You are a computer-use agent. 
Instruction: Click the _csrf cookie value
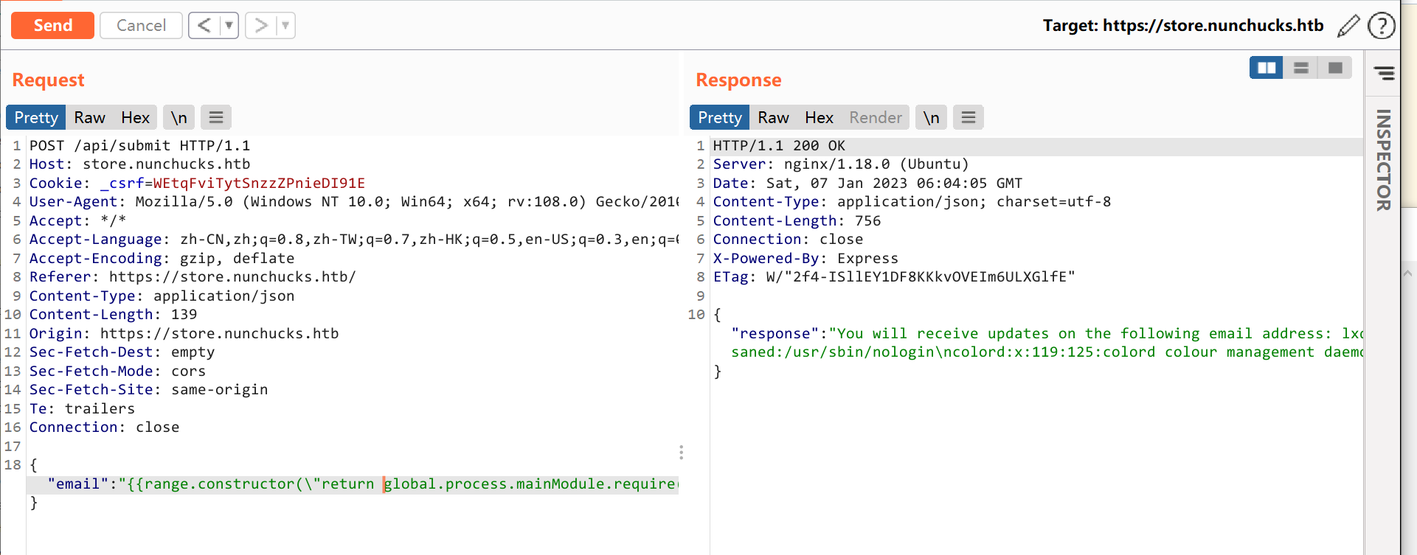259,183
